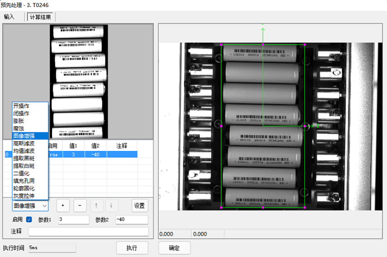Select the highlighted 图像增强 list entry

30,136
